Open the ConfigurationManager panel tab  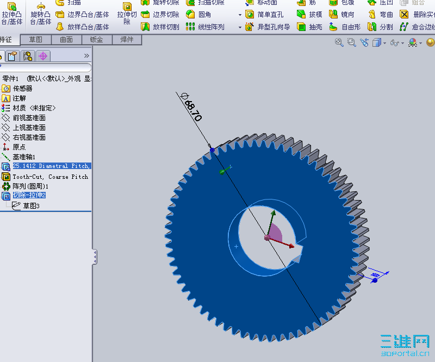[x=28, y=57]
